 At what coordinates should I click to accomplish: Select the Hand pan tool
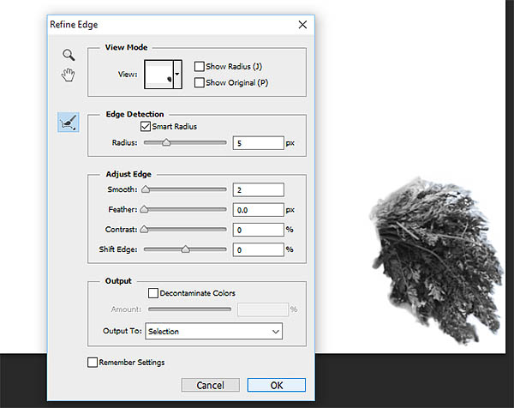point(69,75)
